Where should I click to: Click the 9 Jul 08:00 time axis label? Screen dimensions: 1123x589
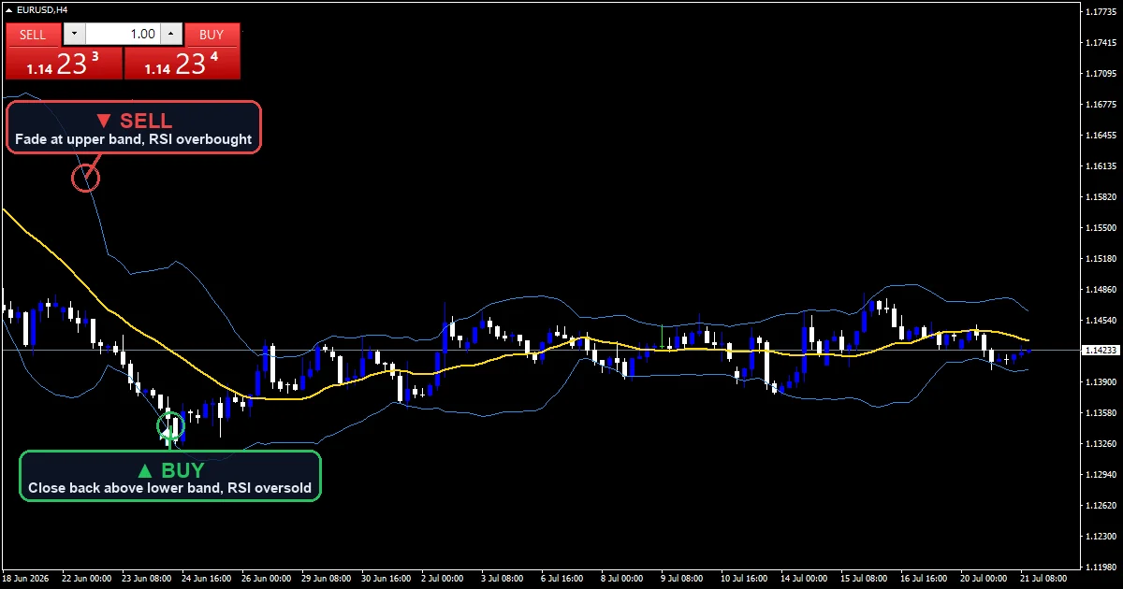click(684, 579)
